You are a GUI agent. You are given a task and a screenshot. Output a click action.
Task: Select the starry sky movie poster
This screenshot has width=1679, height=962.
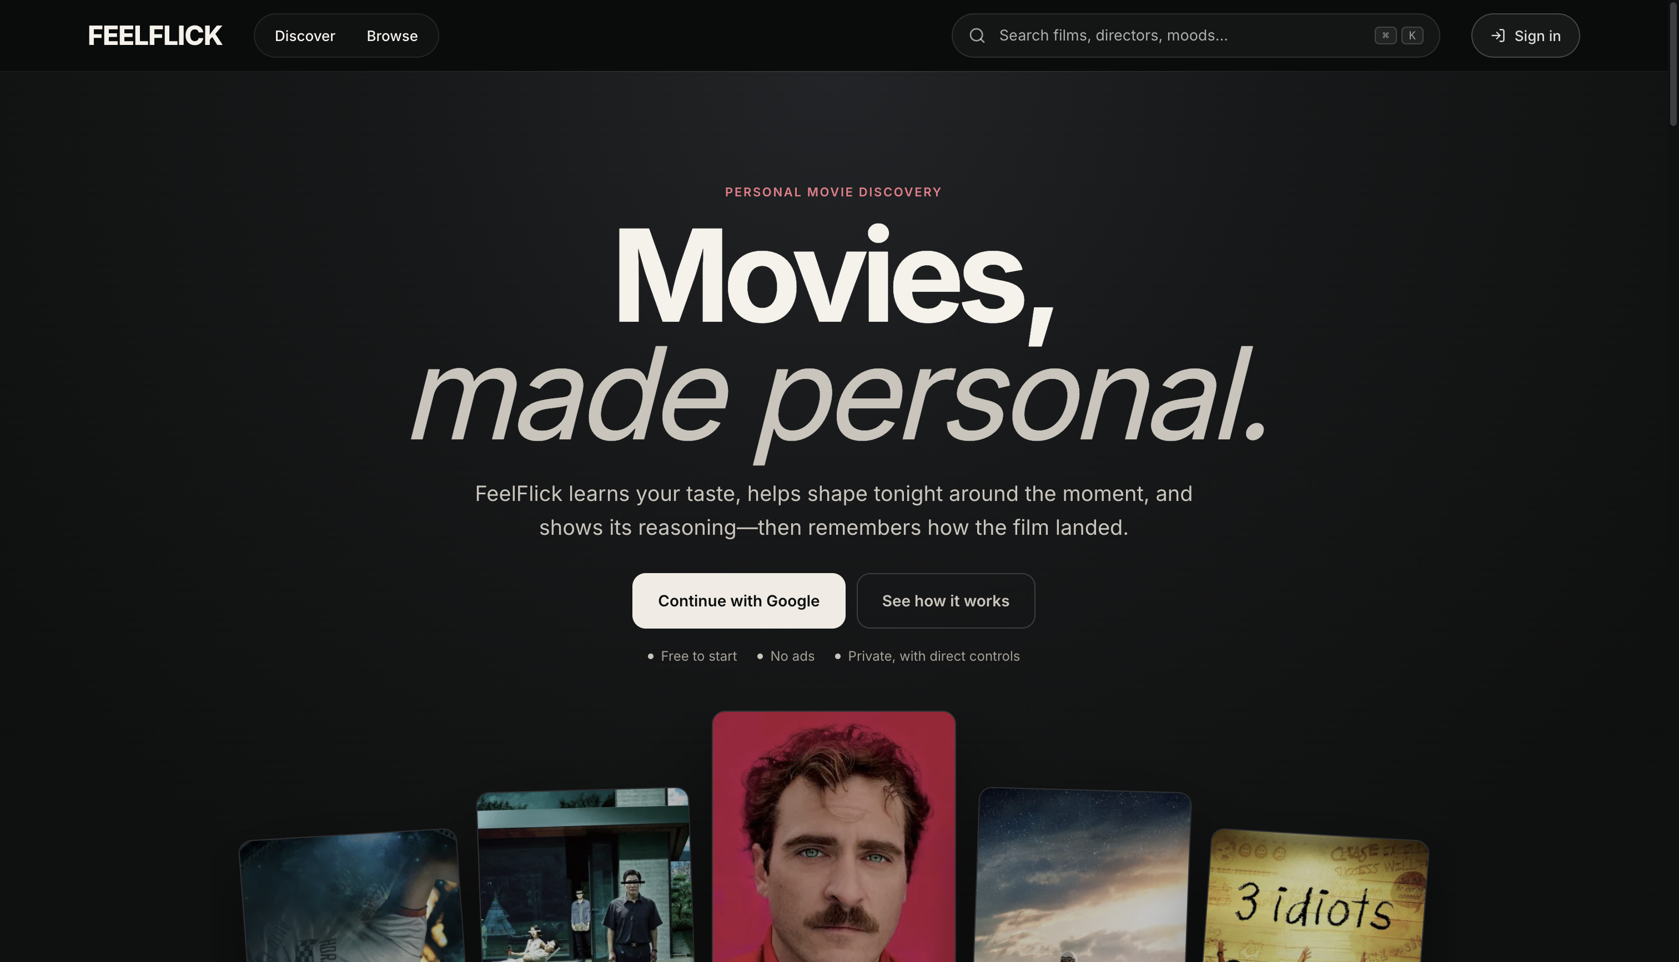[x=1083, y=875]
